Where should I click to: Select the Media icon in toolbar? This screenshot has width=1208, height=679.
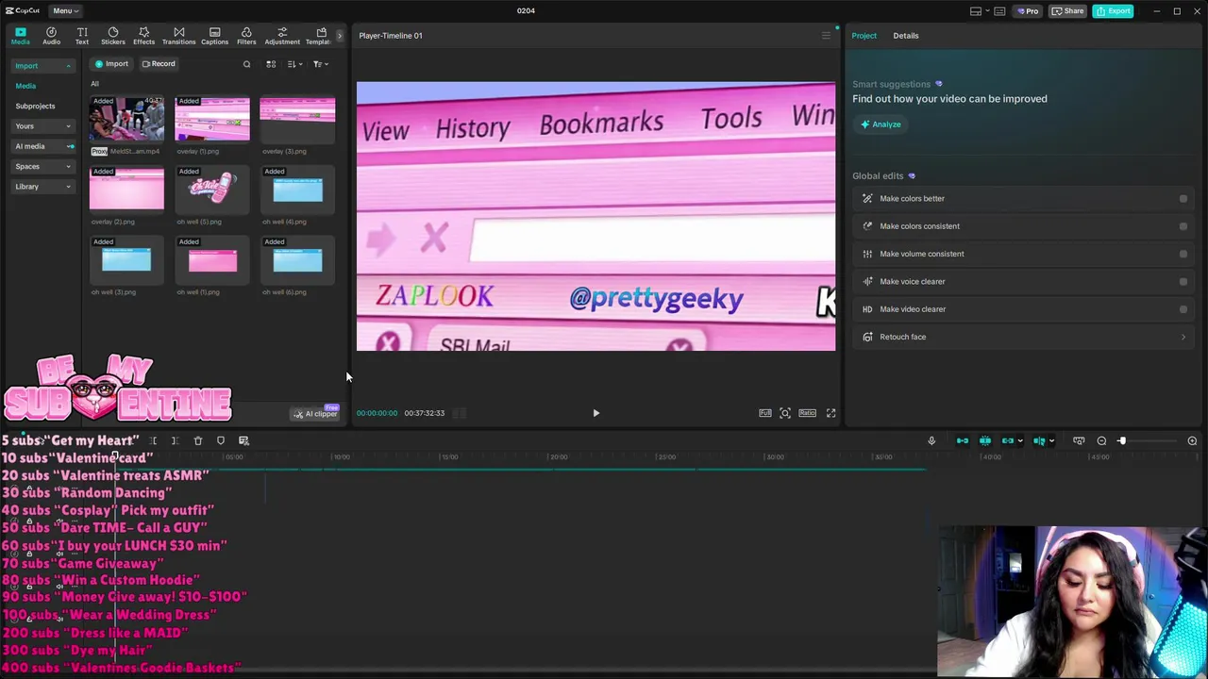pyautogui.click(x=20, y=36)
